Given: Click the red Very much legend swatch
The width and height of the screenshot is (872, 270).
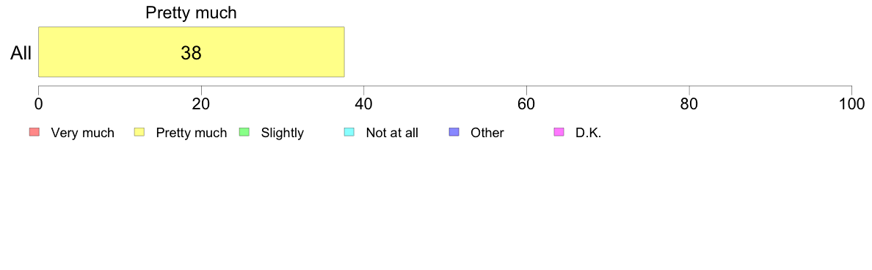Looking at the screenshot, I should pyautogui.click(x=34, y=132).
